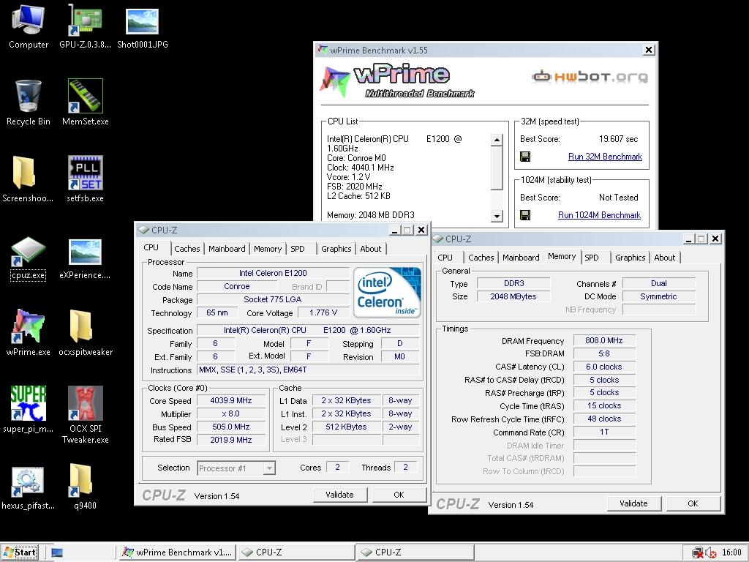Switch to Caches tab in left CPU-Z

(x=187, y=249)
